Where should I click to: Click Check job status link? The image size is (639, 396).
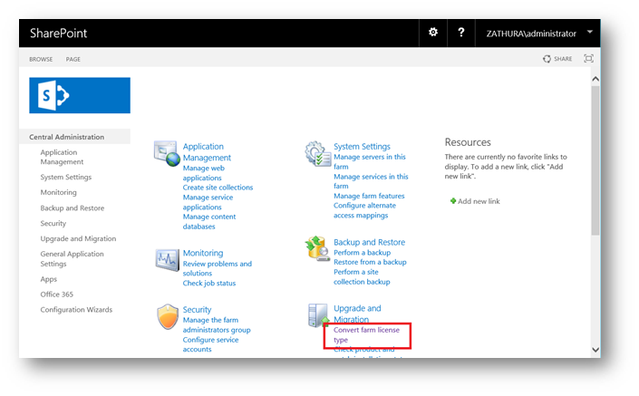(x=209, y=283)
